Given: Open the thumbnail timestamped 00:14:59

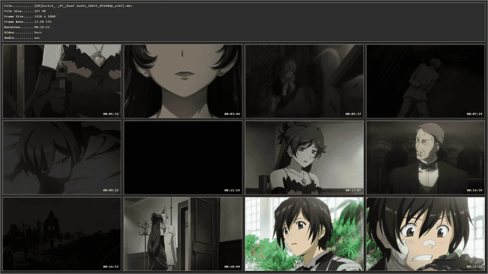Looking at the screenshot, I should [425, 158].
